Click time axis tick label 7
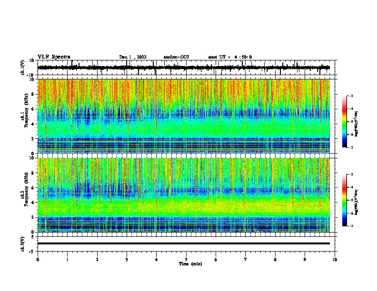The width and height of the screenshot is (377, 291). coord(246,260)
